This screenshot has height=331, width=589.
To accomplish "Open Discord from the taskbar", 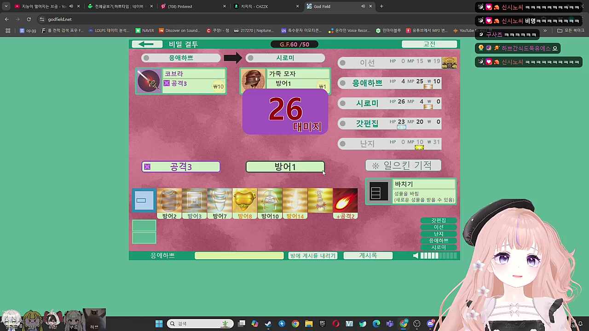I will coord(431,324).
